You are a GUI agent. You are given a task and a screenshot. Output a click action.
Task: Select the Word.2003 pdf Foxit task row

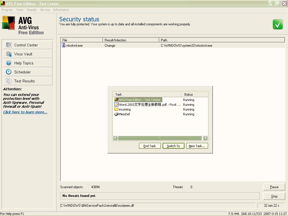tap(160, 105)
